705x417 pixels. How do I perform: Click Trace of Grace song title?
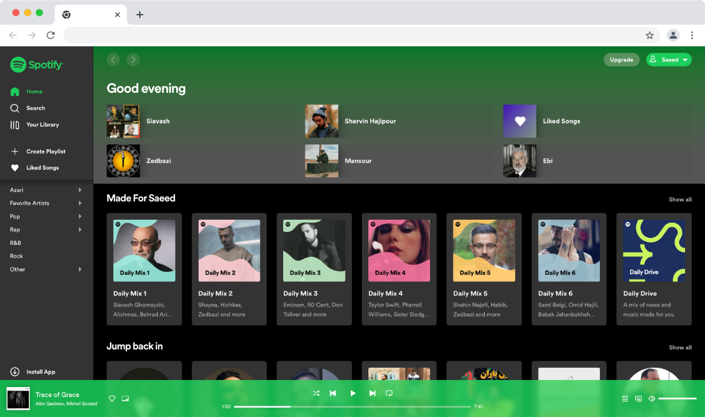click(x=57, y=395)
